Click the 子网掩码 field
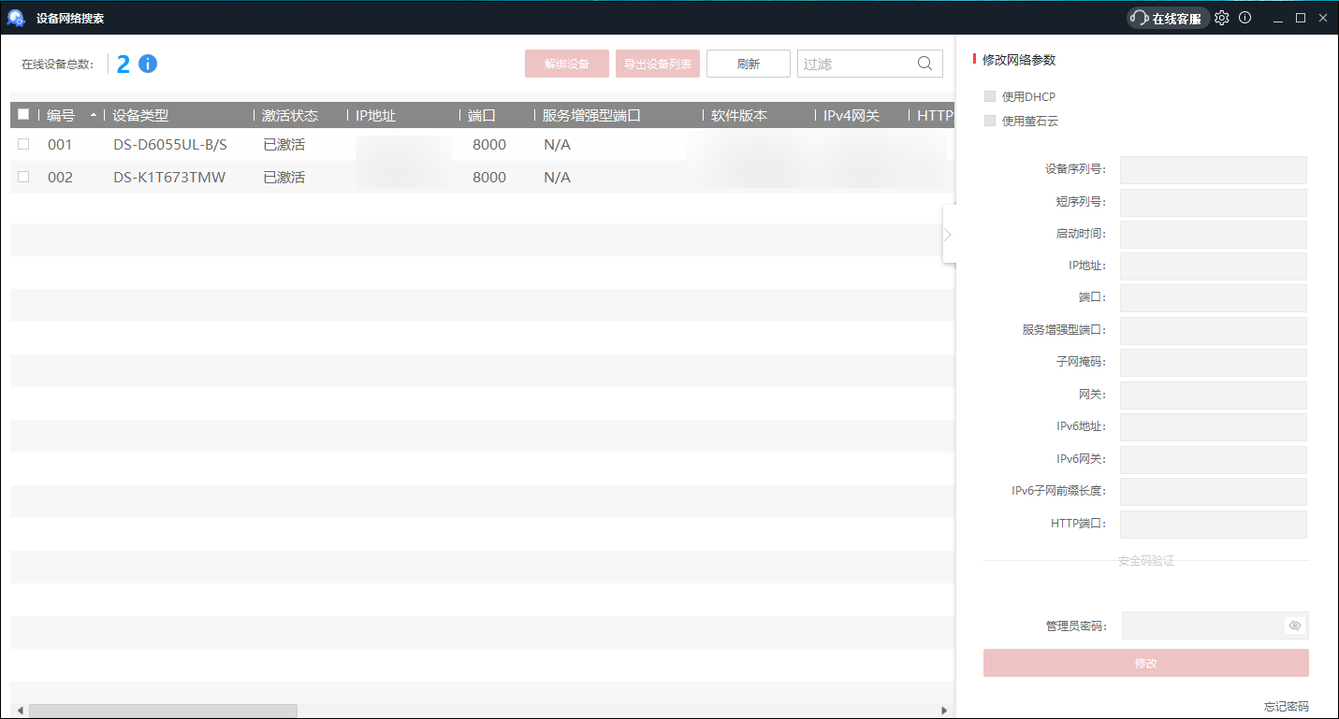The height and width of the screenshot is (719, 1339). (1214, 363)
